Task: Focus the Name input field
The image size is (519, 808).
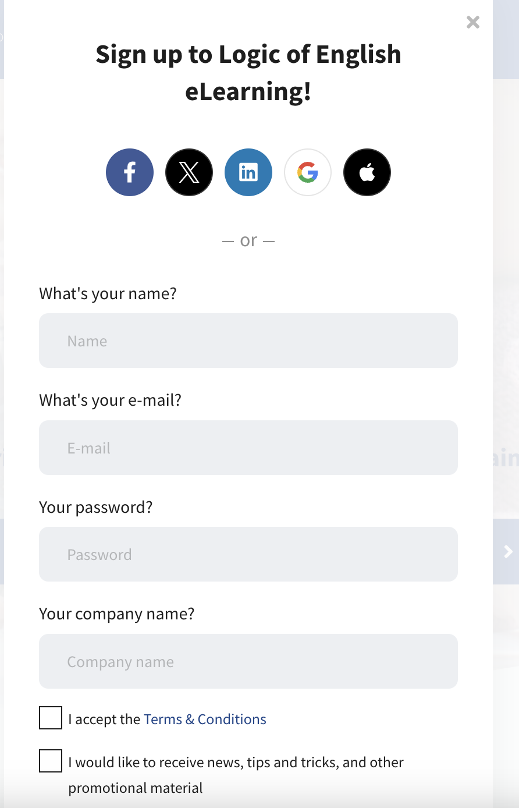Action: [248, 341]
